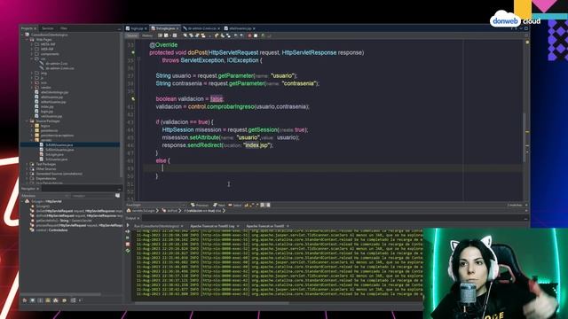
Task: Minimize the Output window
Action: point(526,219)
